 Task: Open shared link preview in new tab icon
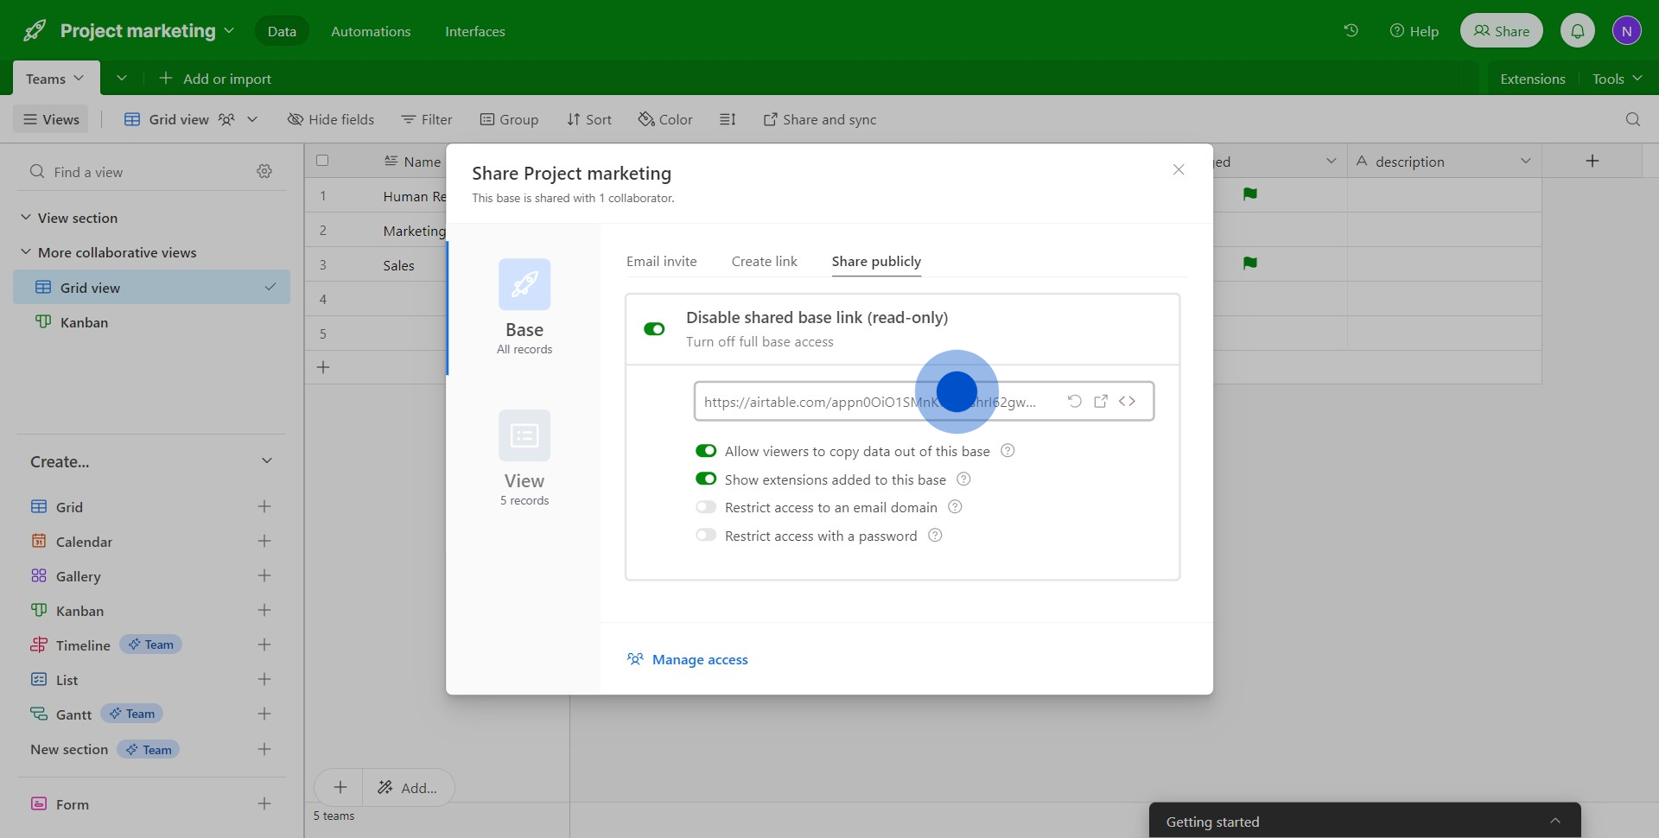coord(1101,401)
